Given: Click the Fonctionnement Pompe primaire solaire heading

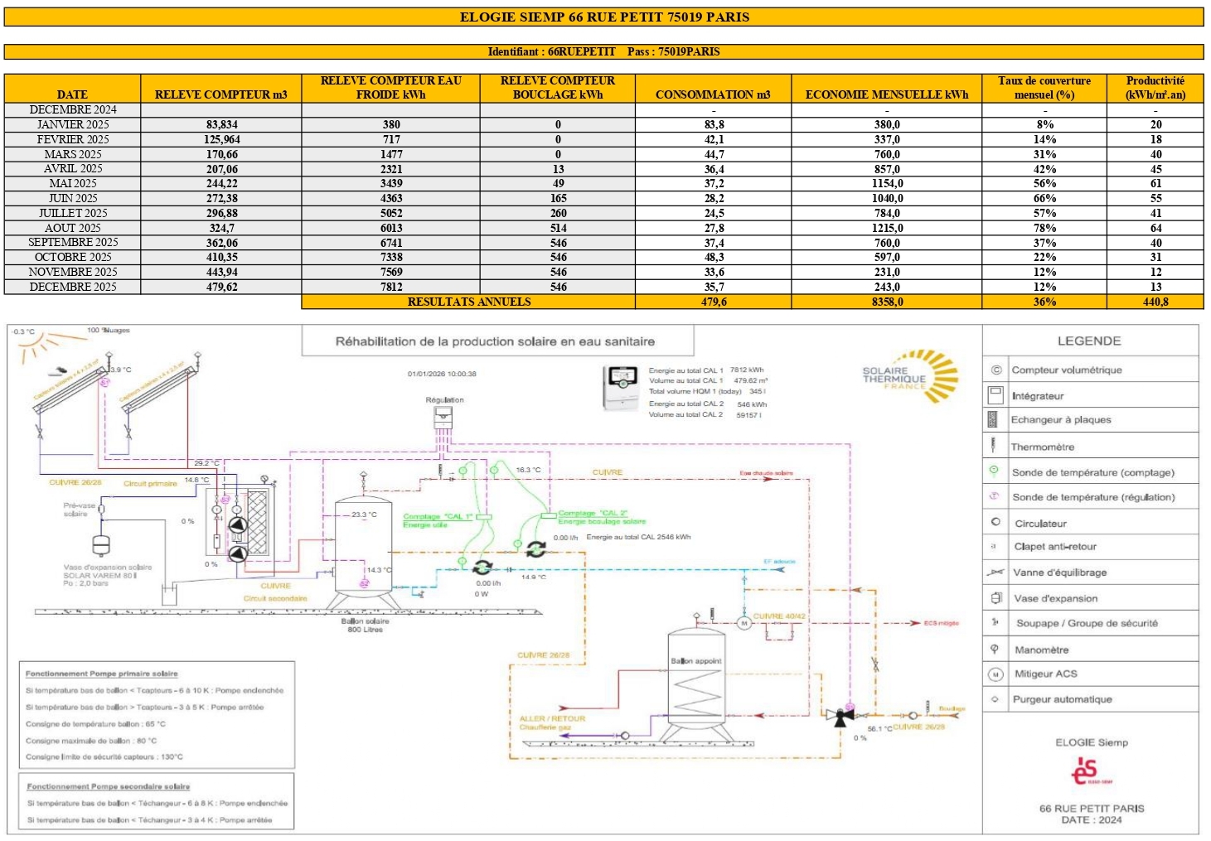Looking at the screenshot, I should 101,674.
